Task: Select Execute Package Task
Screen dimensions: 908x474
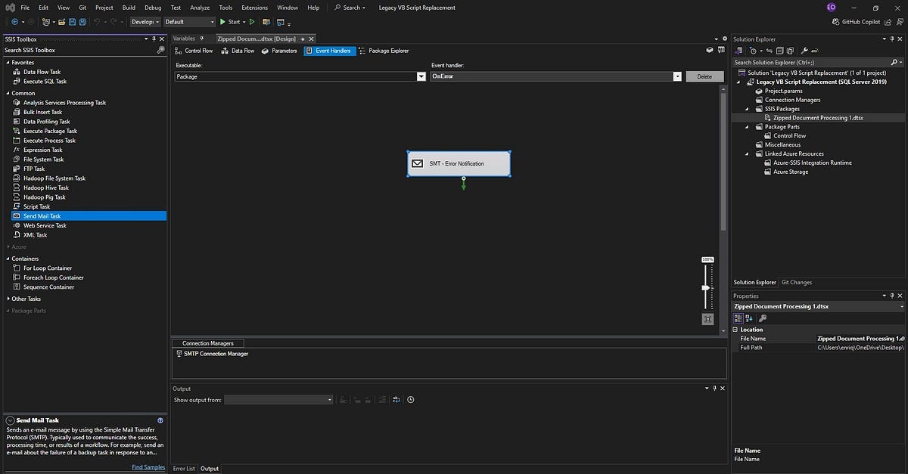Action: [x=50, y=131]
